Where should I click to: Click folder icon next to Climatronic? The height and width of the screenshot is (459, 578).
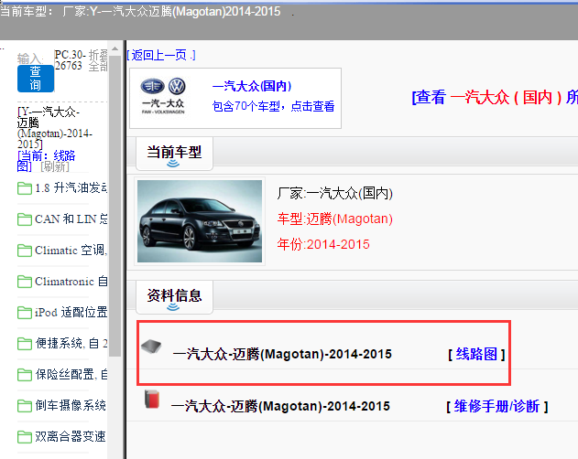click(25, 282)
